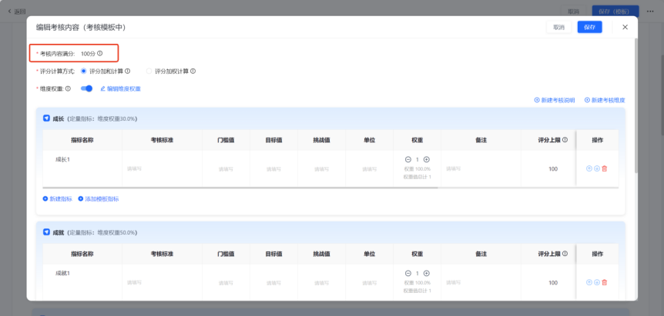Click plus icon of 新建考核说明
Viewport: 664px width, 316px height.
tap(537, 100)
